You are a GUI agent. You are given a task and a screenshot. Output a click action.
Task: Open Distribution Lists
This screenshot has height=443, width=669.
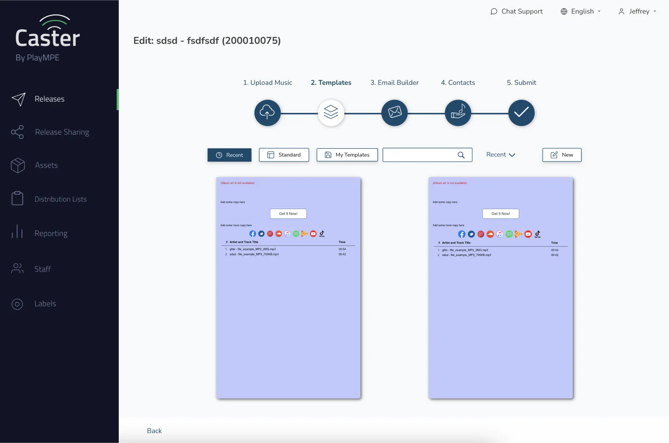tap(61, 199)
